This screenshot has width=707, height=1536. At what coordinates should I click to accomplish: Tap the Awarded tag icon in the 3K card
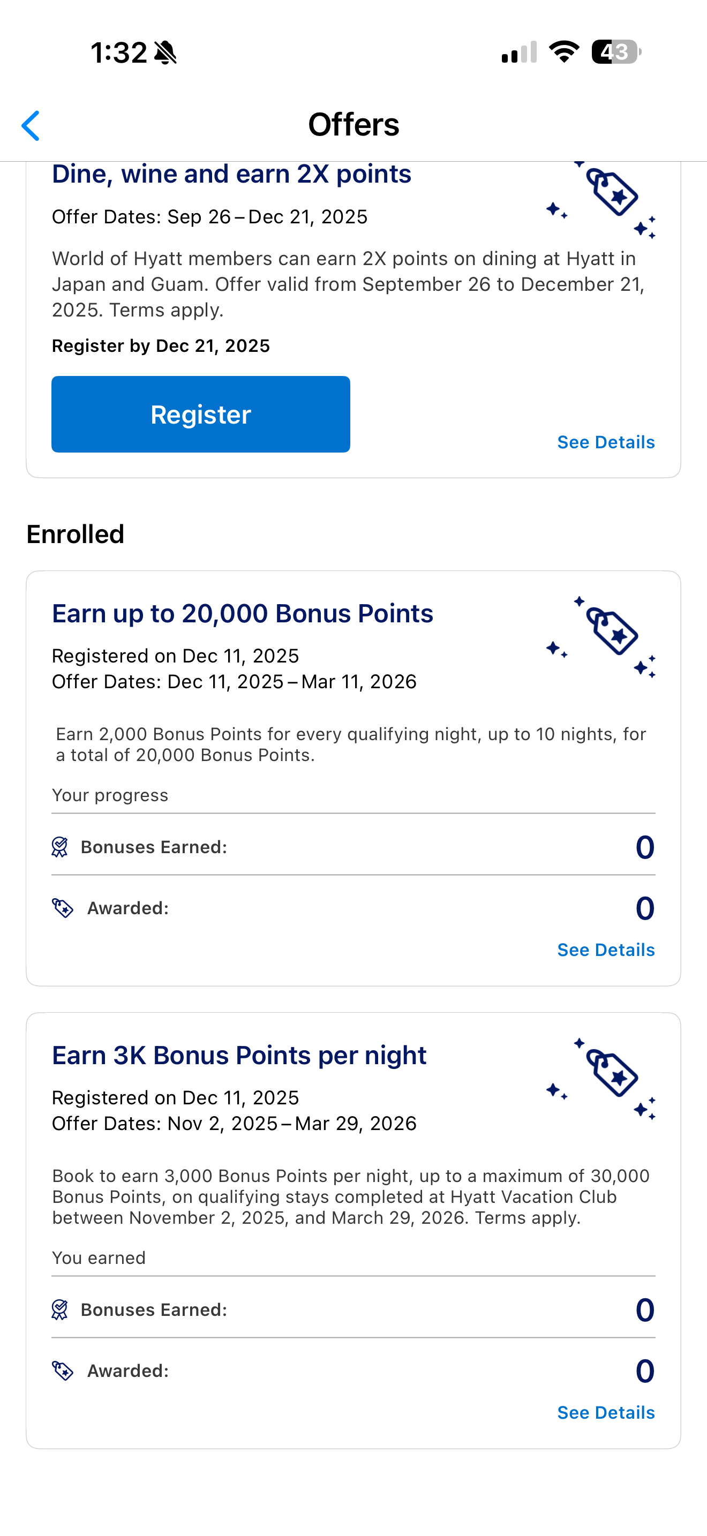[x=63, y=1371]
